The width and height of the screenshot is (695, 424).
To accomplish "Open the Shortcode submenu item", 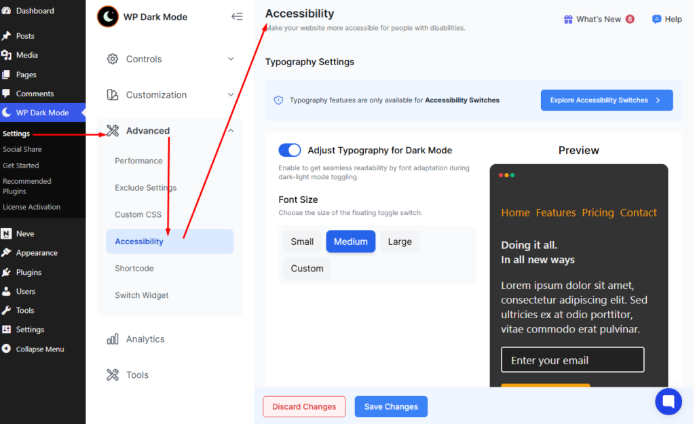I will (134, 269).
